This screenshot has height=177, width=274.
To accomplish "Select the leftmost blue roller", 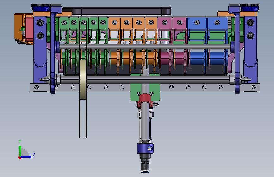I will 197,58.
